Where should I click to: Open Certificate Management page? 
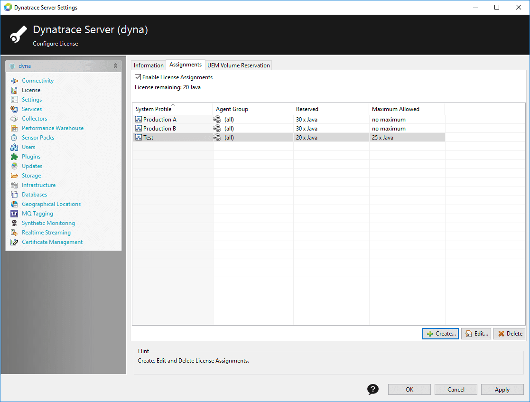(52, 242)
